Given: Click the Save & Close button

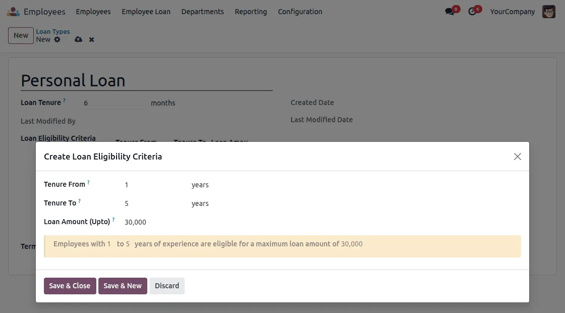Looking at the screenshot, I should pyautogui.click(x=70, y=286).
